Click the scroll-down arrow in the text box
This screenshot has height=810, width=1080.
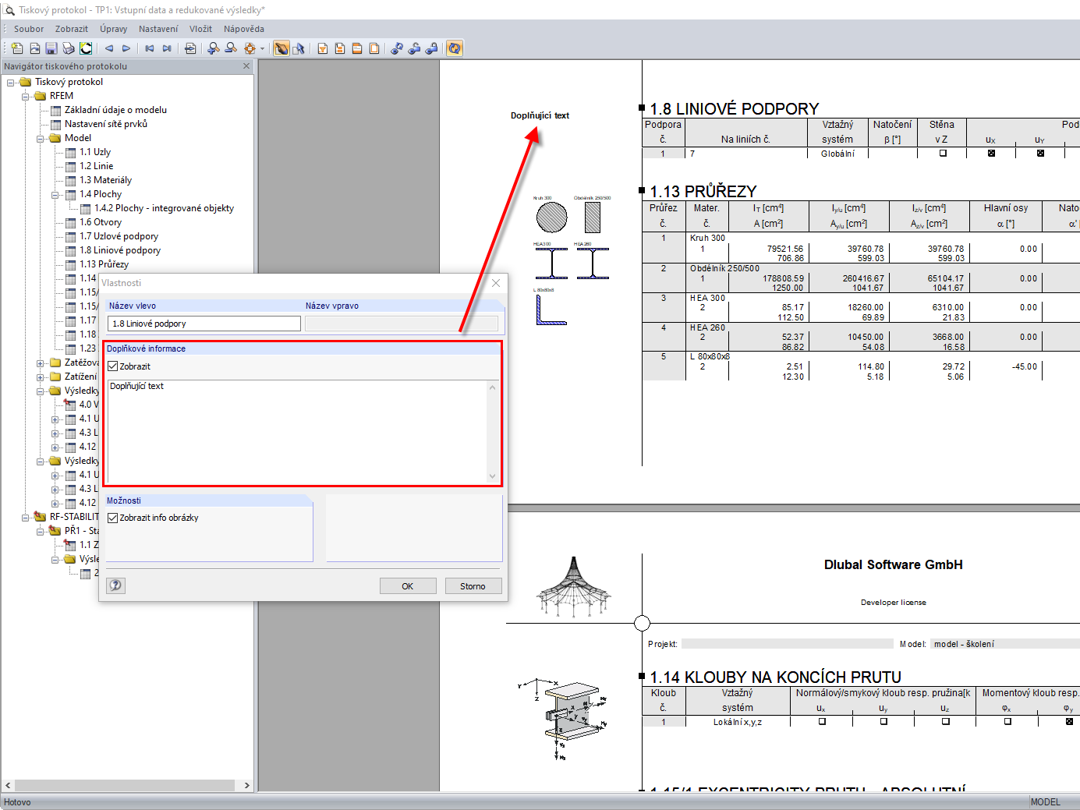pos(492,476)
